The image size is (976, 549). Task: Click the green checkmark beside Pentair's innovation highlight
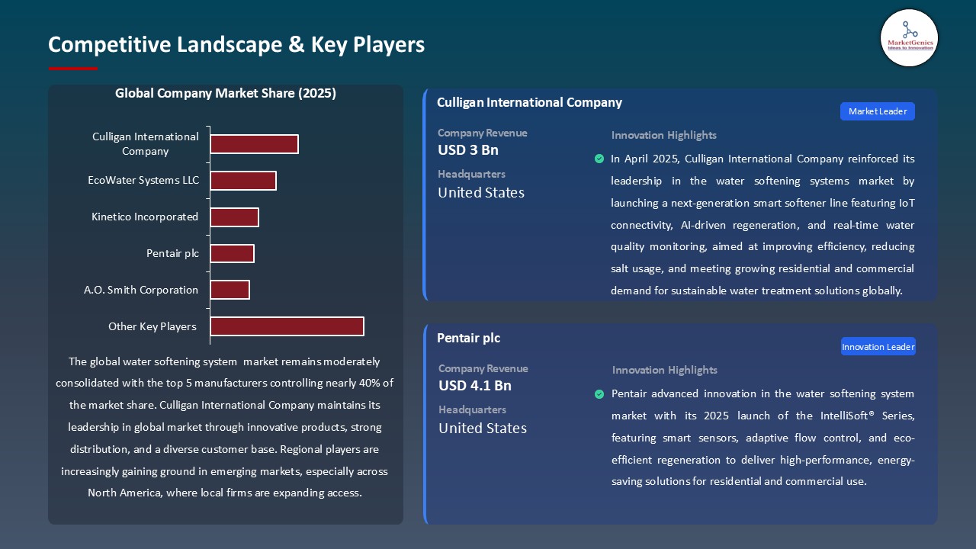(599, 394)
